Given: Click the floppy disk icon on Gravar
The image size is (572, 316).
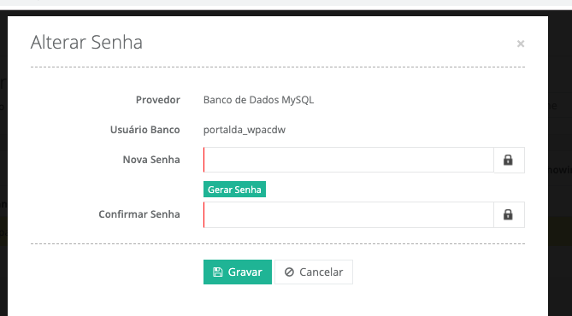Looking at the screenshot, I should pyautogui.click(x=218, y=272).
